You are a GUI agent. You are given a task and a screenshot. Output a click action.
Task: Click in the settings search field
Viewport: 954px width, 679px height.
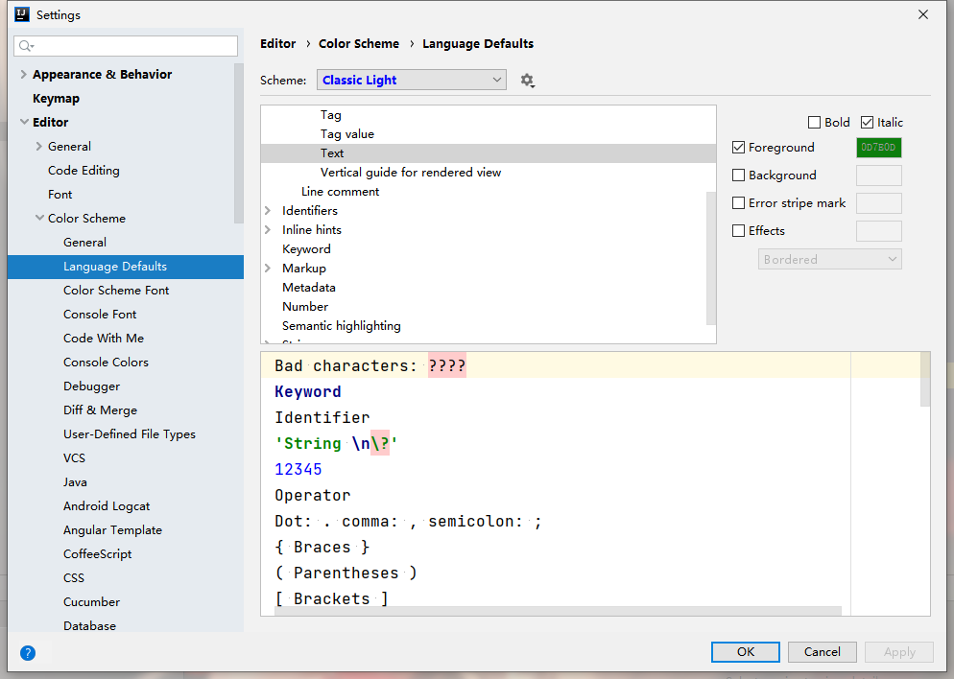[134, 46]
